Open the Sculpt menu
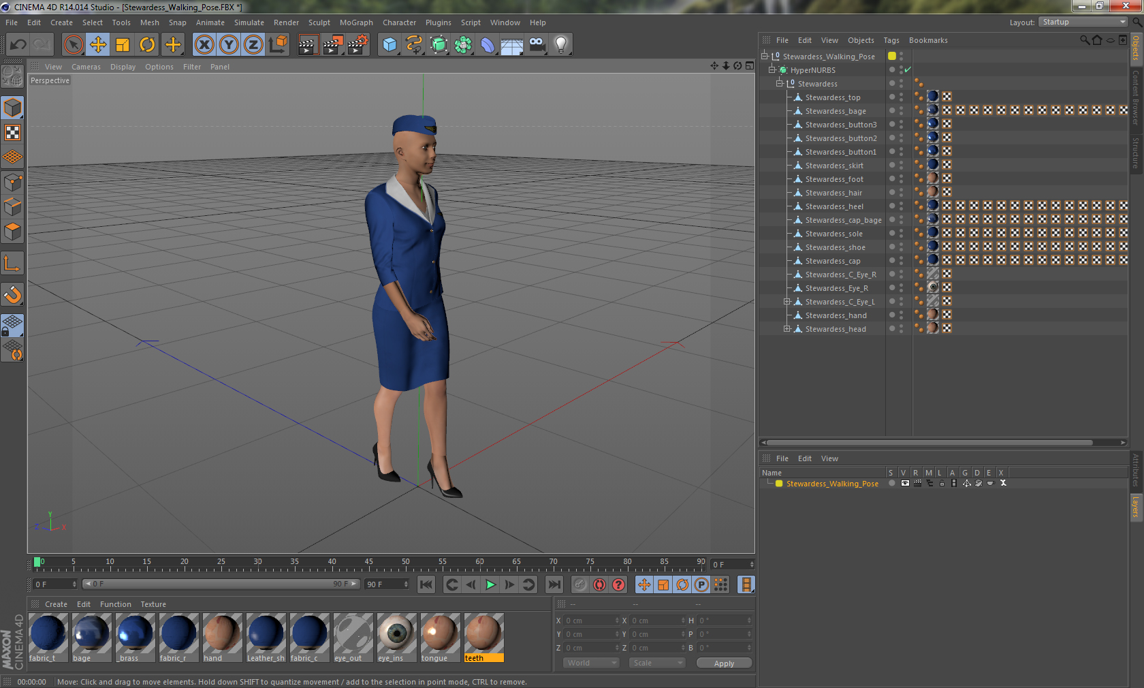The height and width of the screenshot is (688, 1144). click(319, 22)
